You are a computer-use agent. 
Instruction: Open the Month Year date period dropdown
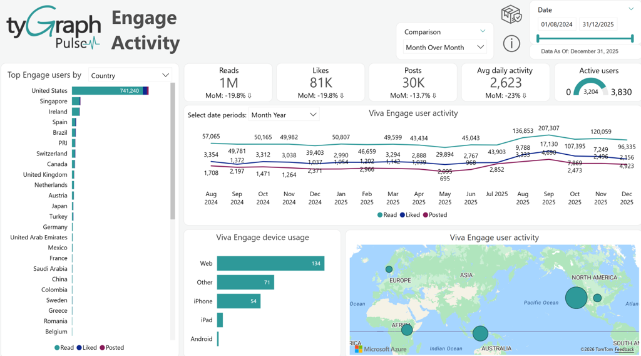[x=284, y=115]
